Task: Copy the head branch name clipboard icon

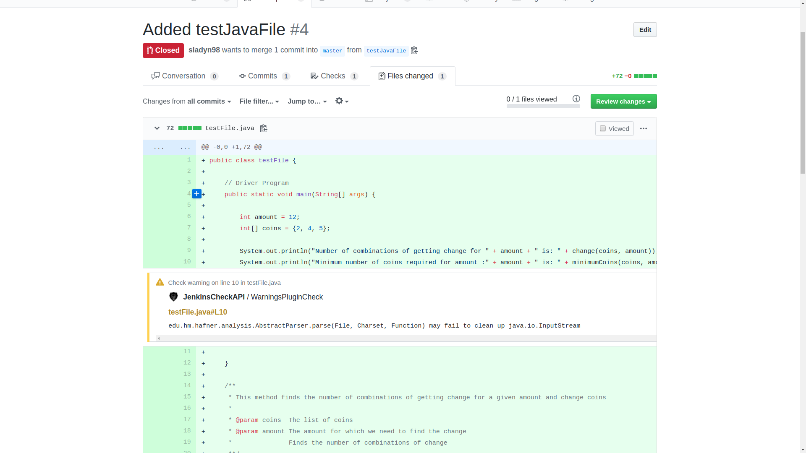Action: (414, 50)
